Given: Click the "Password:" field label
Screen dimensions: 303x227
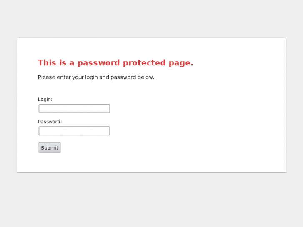Looking at the screenshot, I should [x=50, y=122].
